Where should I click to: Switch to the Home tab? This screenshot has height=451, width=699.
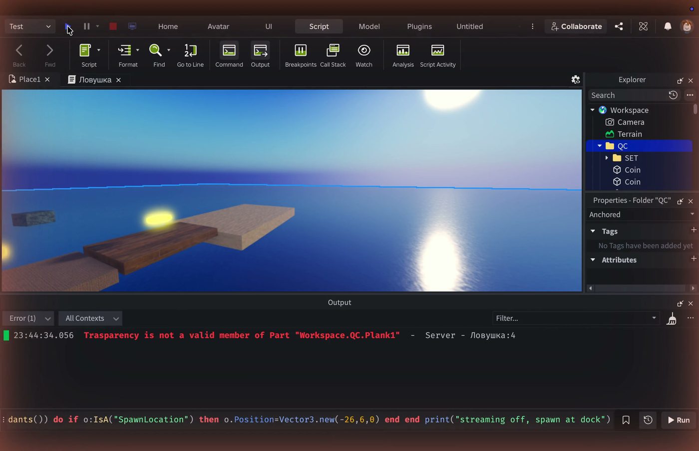coord(168,26)
